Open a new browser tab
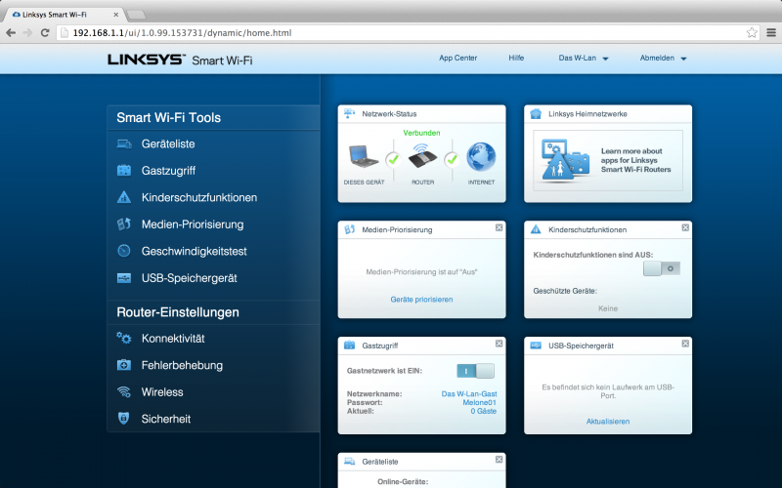Screen dimensions: 782x488 136,15
